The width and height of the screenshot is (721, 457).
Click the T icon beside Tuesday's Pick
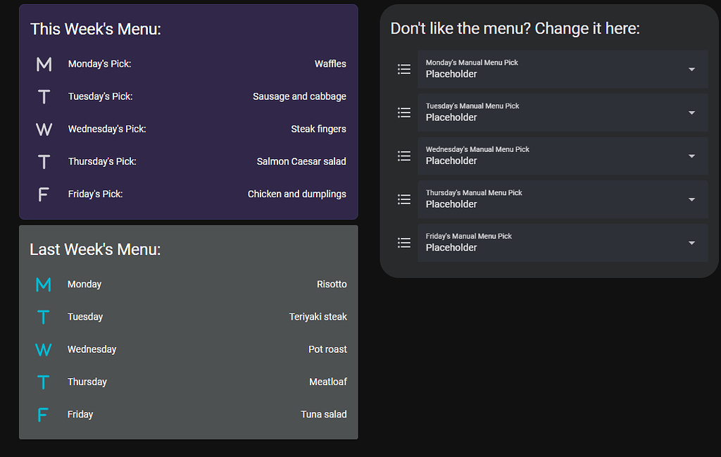click(44, 96)
